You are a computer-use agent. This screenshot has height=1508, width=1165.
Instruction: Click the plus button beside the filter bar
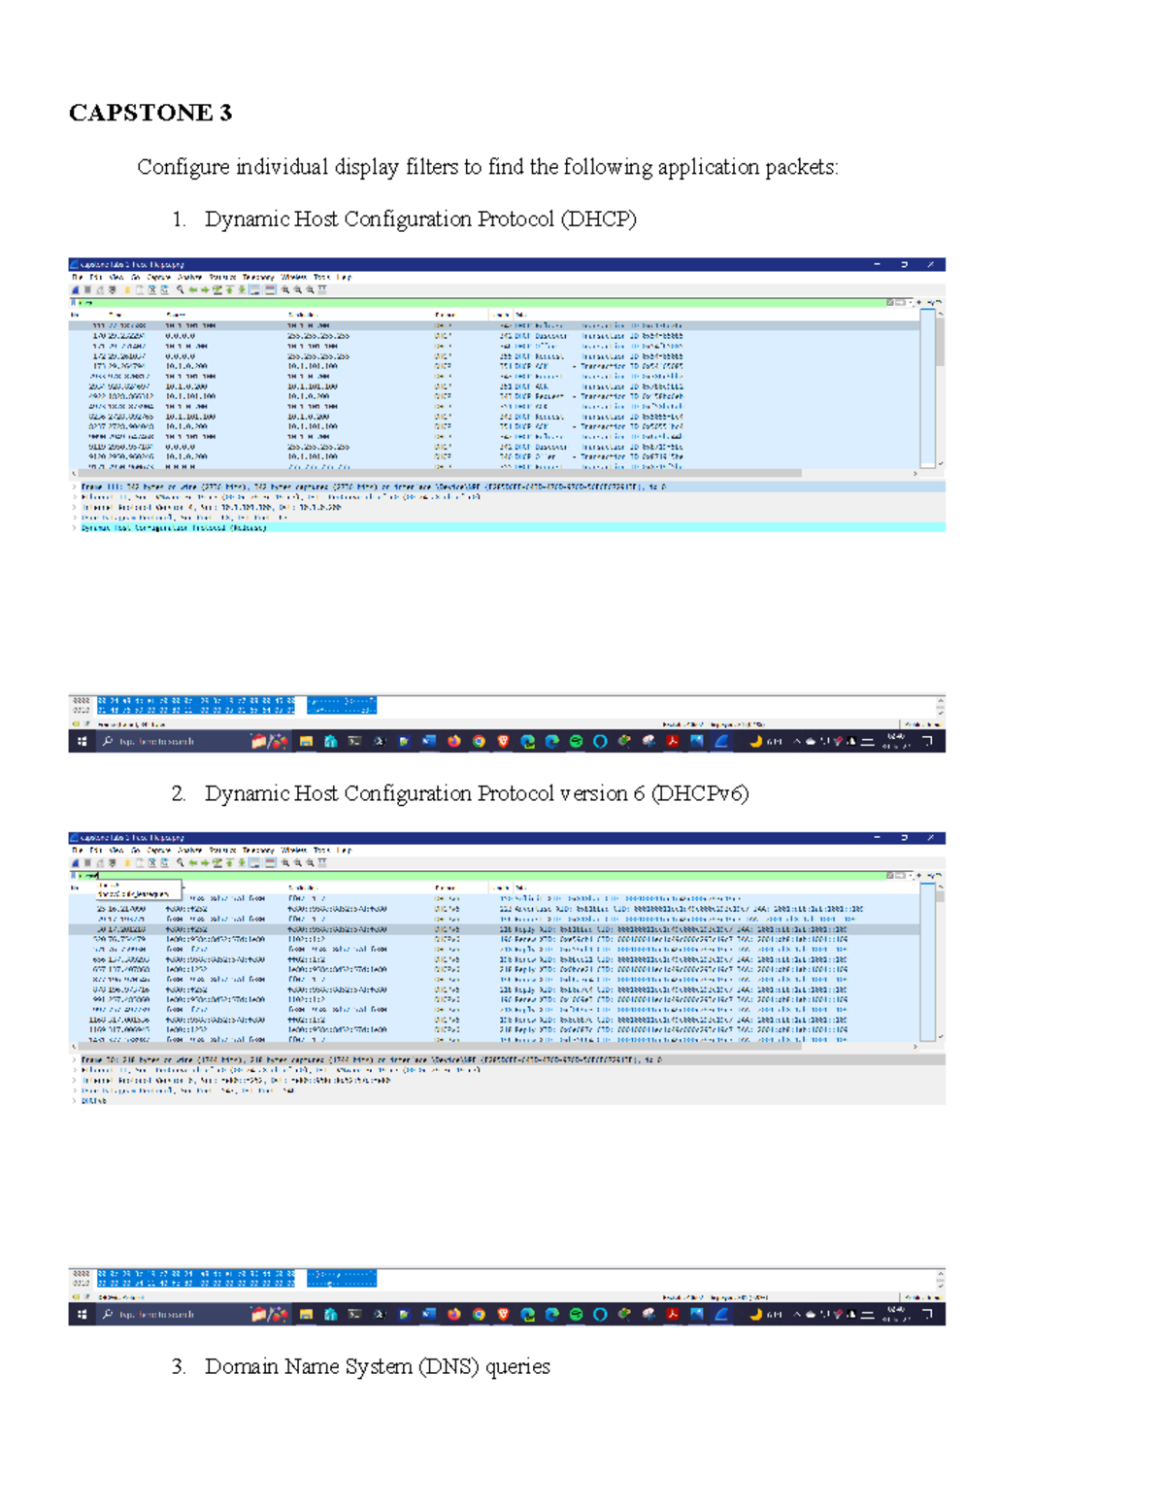click(919, 302)
